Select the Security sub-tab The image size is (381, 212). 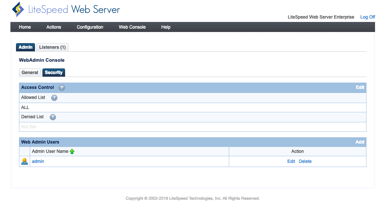point(54,73)
